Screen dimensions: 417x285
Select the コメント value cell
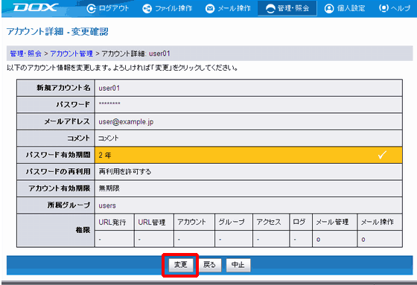coord(249,138)
